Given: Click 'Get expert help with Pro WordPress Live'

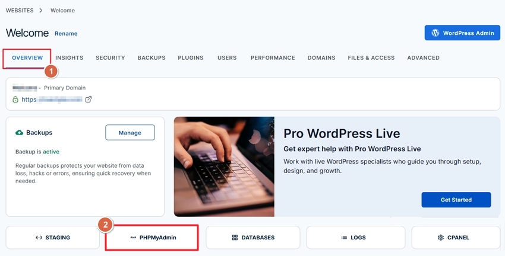Looking at the screenshot, I should coord(352,149).
